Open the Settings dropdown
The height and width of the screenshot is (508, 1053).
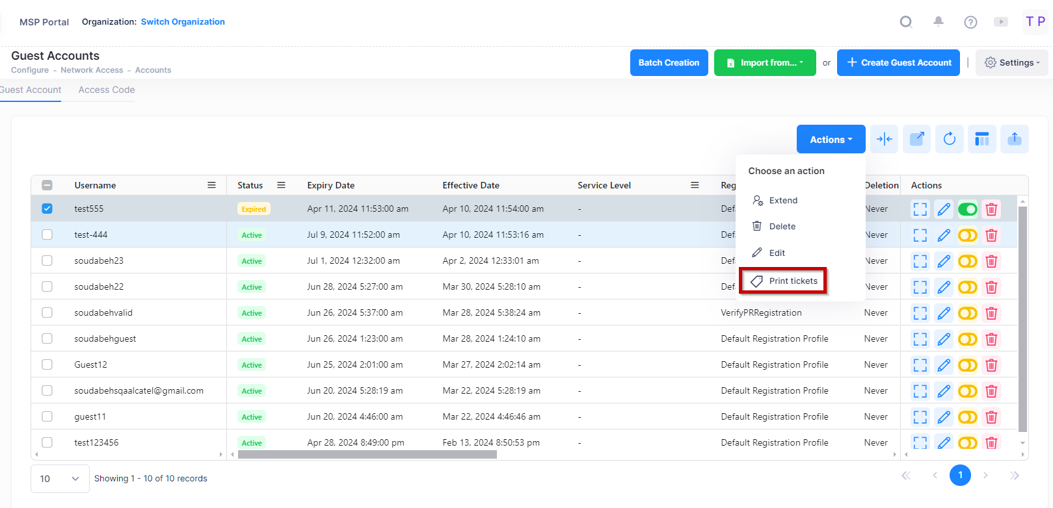[1011, 63]
